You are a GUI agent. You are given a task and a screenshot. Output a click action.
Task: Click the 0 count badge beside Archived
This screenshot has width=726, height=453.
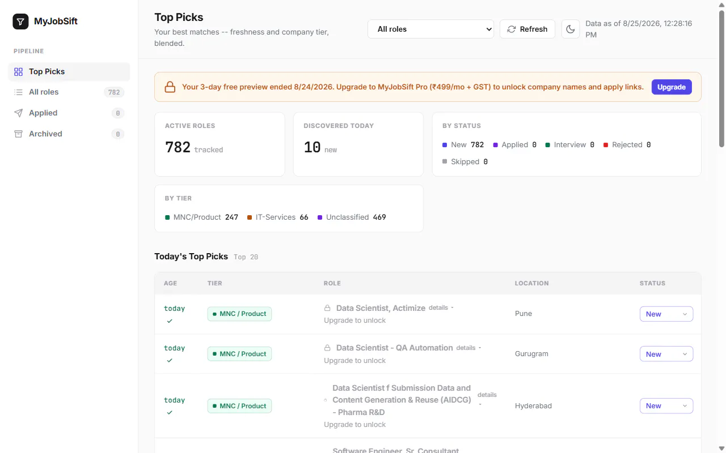pyautogui.click(x=117, y=134)
